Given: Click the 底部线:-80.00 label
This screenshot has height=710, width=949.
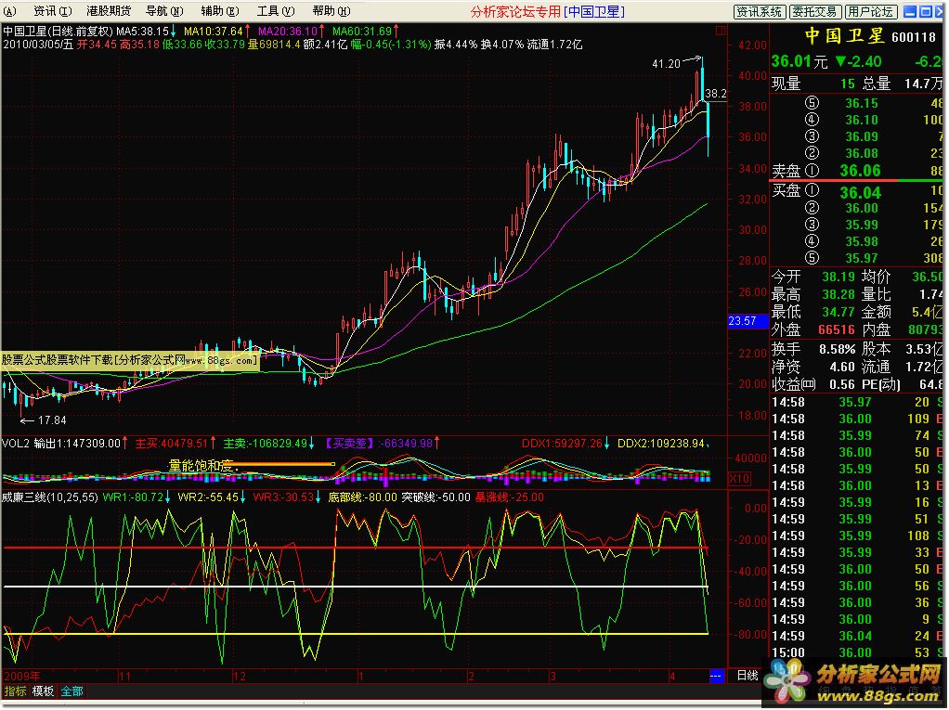Looking at the screenshot, I should click(x=362, y=497).
